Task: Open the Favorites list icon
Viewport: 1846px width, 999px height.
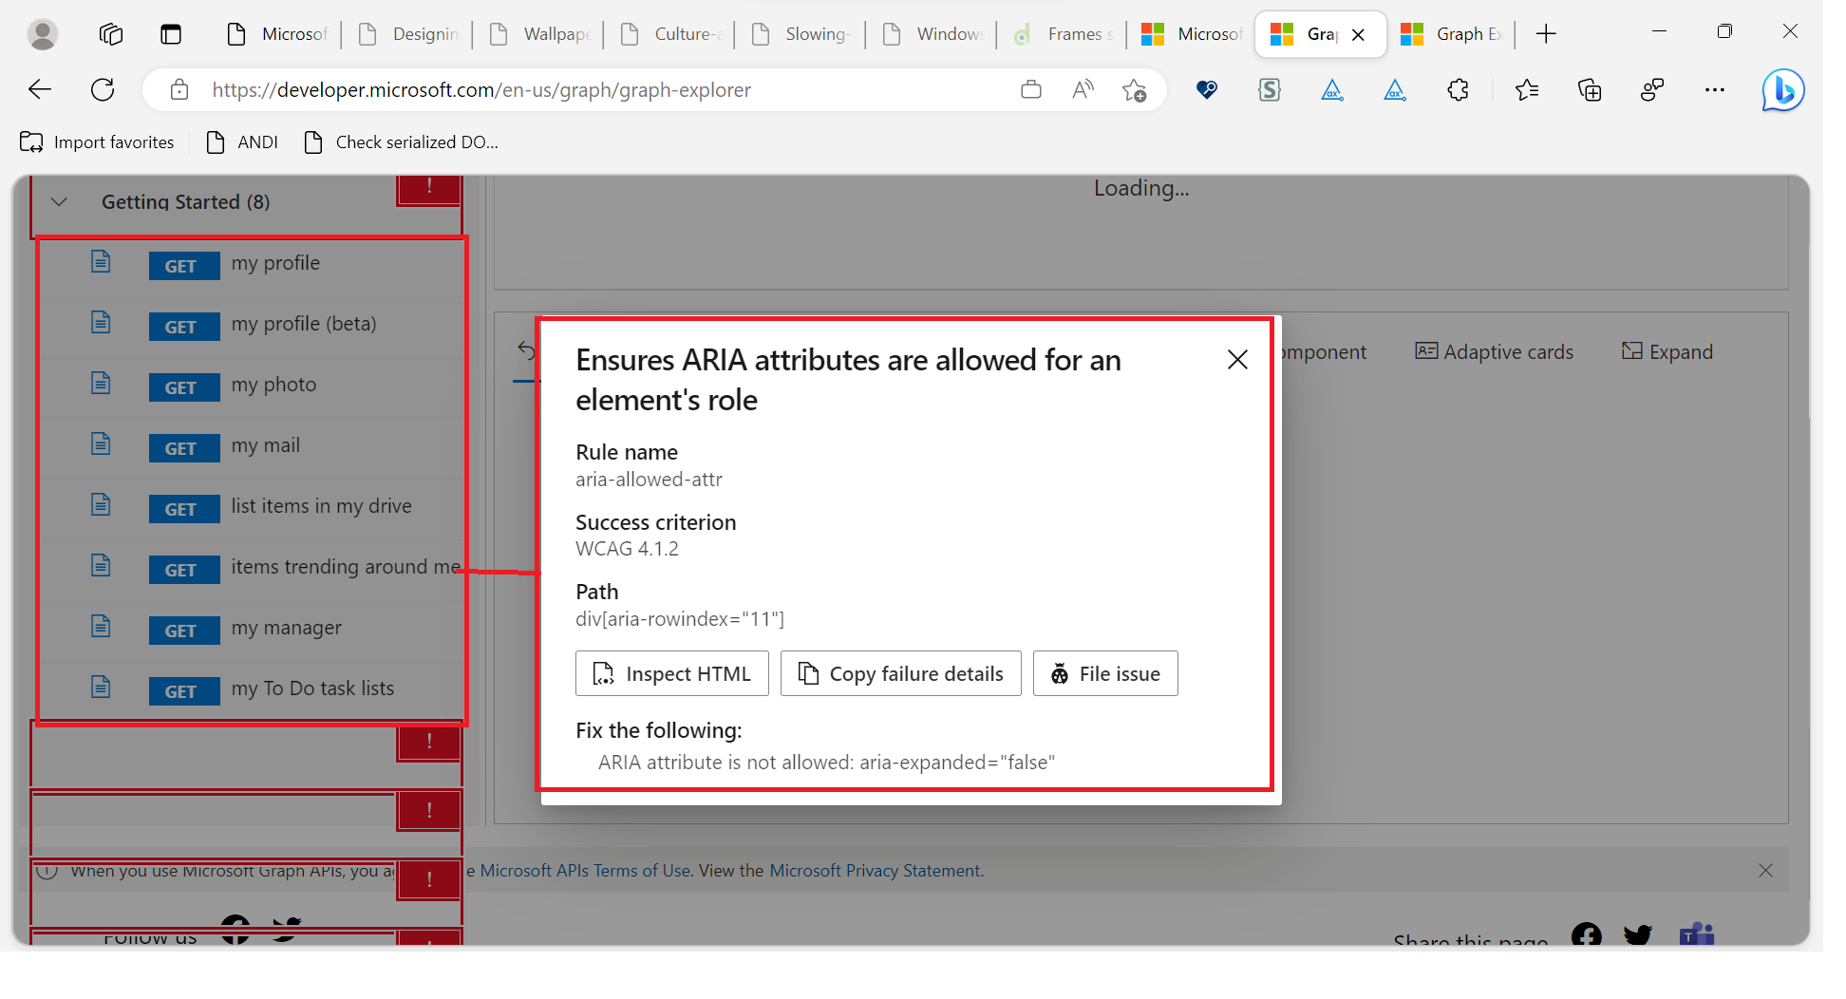Action: tap(1527, 90)
